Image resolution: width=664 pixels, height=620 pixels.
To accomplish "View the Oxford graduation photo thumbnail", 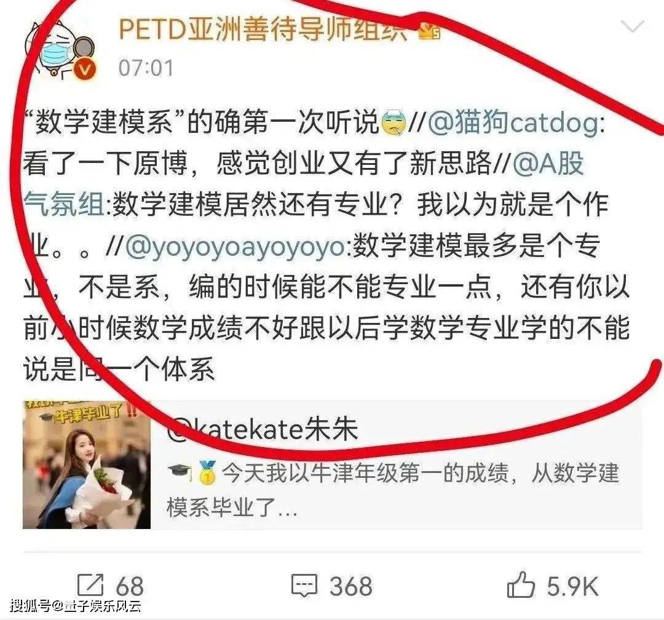I will pos(87,464).
